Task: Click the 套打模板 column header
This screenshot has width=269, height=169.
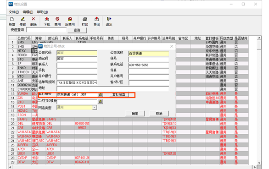Action: (212, 38)
